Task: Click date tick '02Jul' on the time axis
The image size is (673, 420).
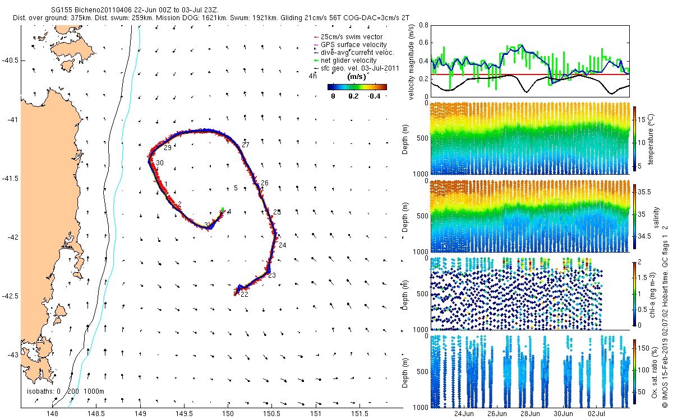Action: tap(597, 414)
